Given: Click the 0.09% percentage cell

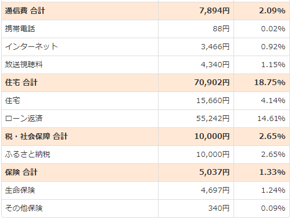Looking at the screenshot, I should 261,208.
